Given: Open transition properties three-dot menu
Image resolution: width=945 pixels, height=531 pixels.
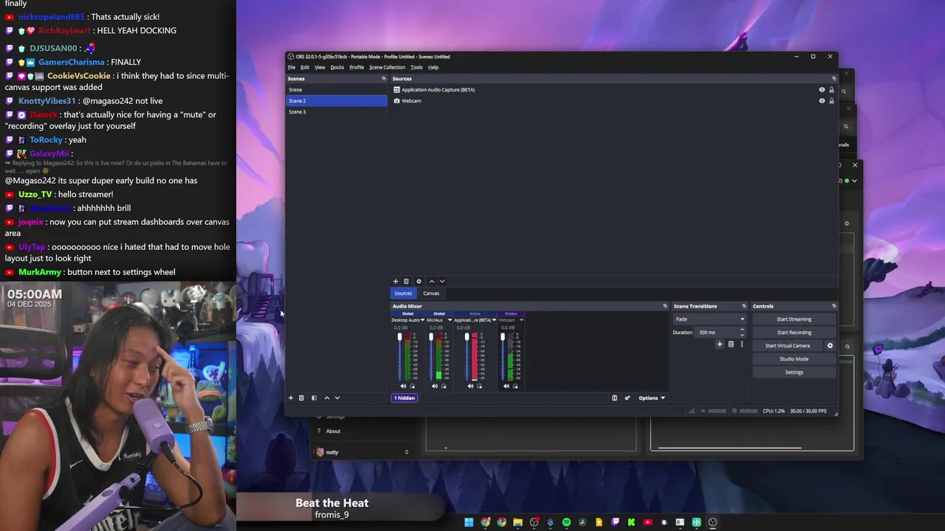Looking at the screenshot, I should pyautogui.click(x=742, y=344).
